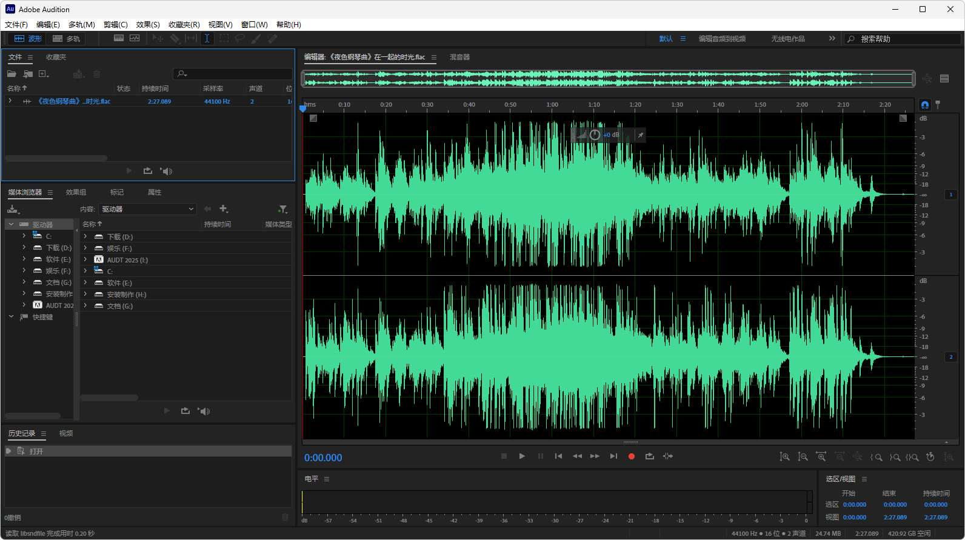Show the spectral frequency display
Viewport: 965px width, 540px height.
pyautogui.click(x=119, y=38)
